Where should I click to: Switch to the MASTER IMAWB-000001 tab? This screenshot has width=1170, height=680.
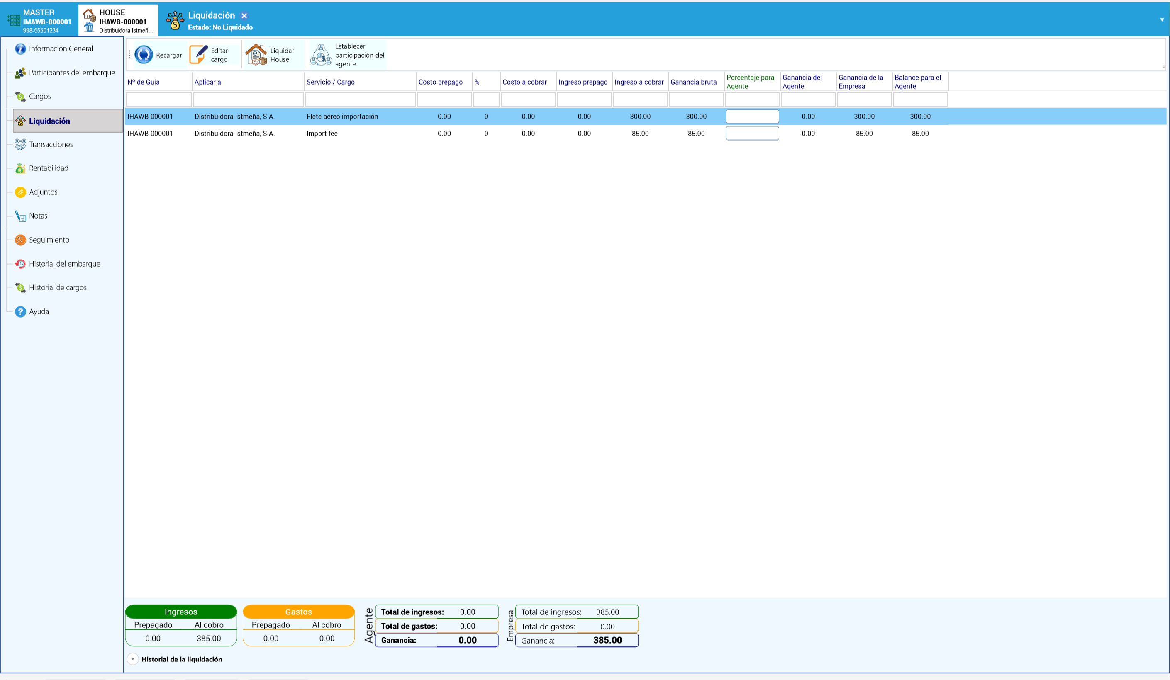(x=39, y=21)
